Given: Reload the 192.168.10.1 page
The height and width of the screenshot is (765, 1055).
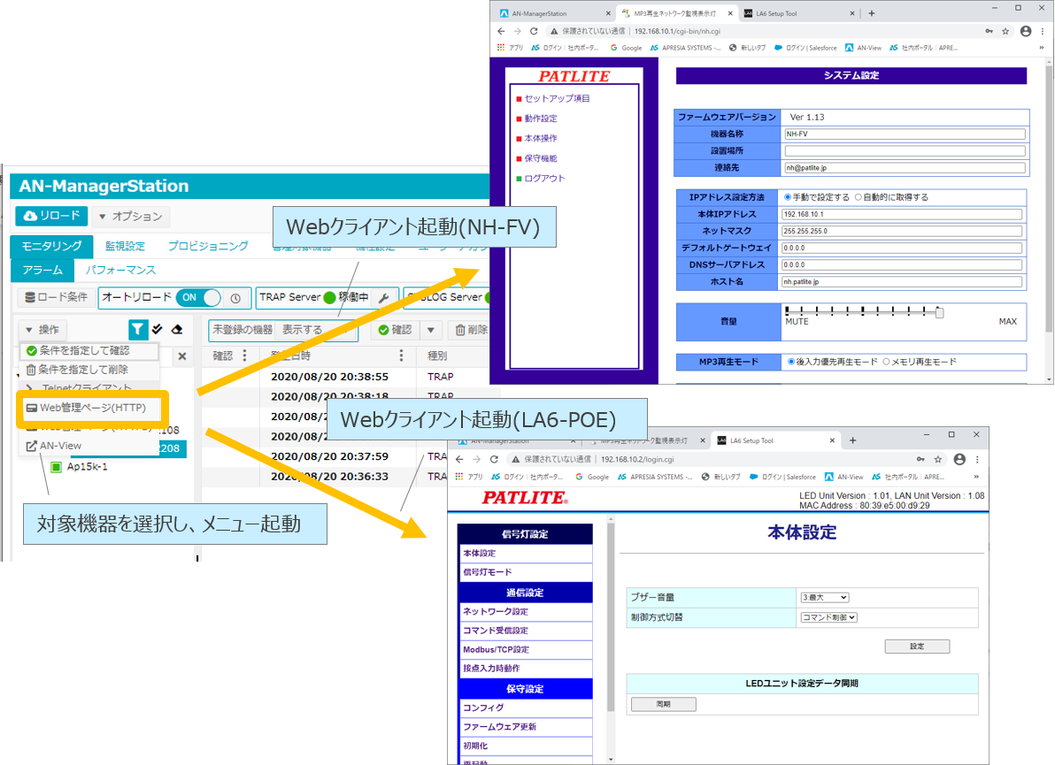Looking at the screenshot, I should pyautogui.click(x=535, y=31).
